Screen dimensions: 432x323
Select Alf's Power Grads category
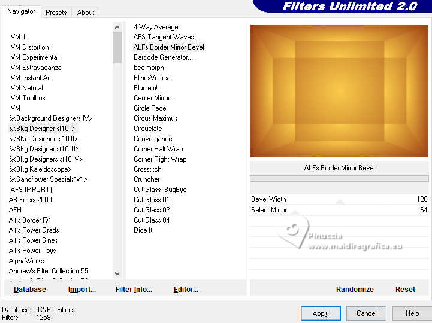click(x=34, y=230)
